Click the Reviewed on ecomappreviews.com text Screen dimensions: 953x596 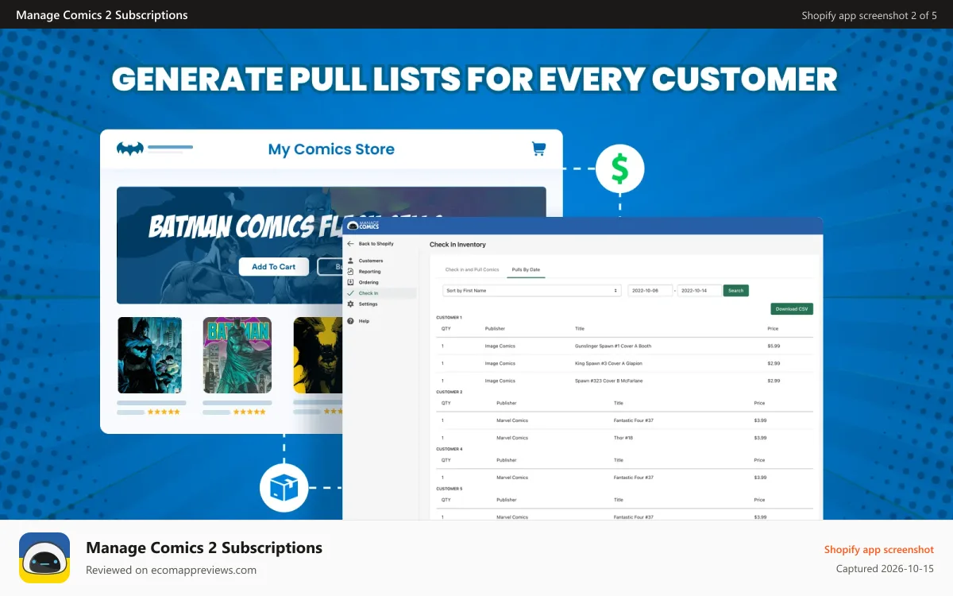pyautogui.click(x=171, y=570)
